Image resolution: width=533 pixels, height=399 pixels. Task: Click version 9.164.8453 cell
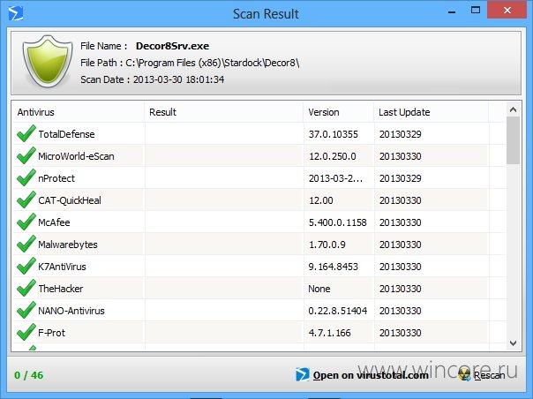pos(334,267)
